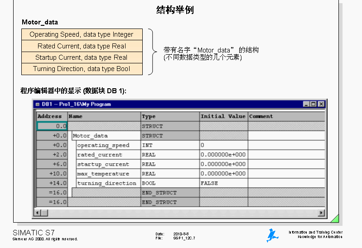Click the Type column header

(x=170, y=116)
